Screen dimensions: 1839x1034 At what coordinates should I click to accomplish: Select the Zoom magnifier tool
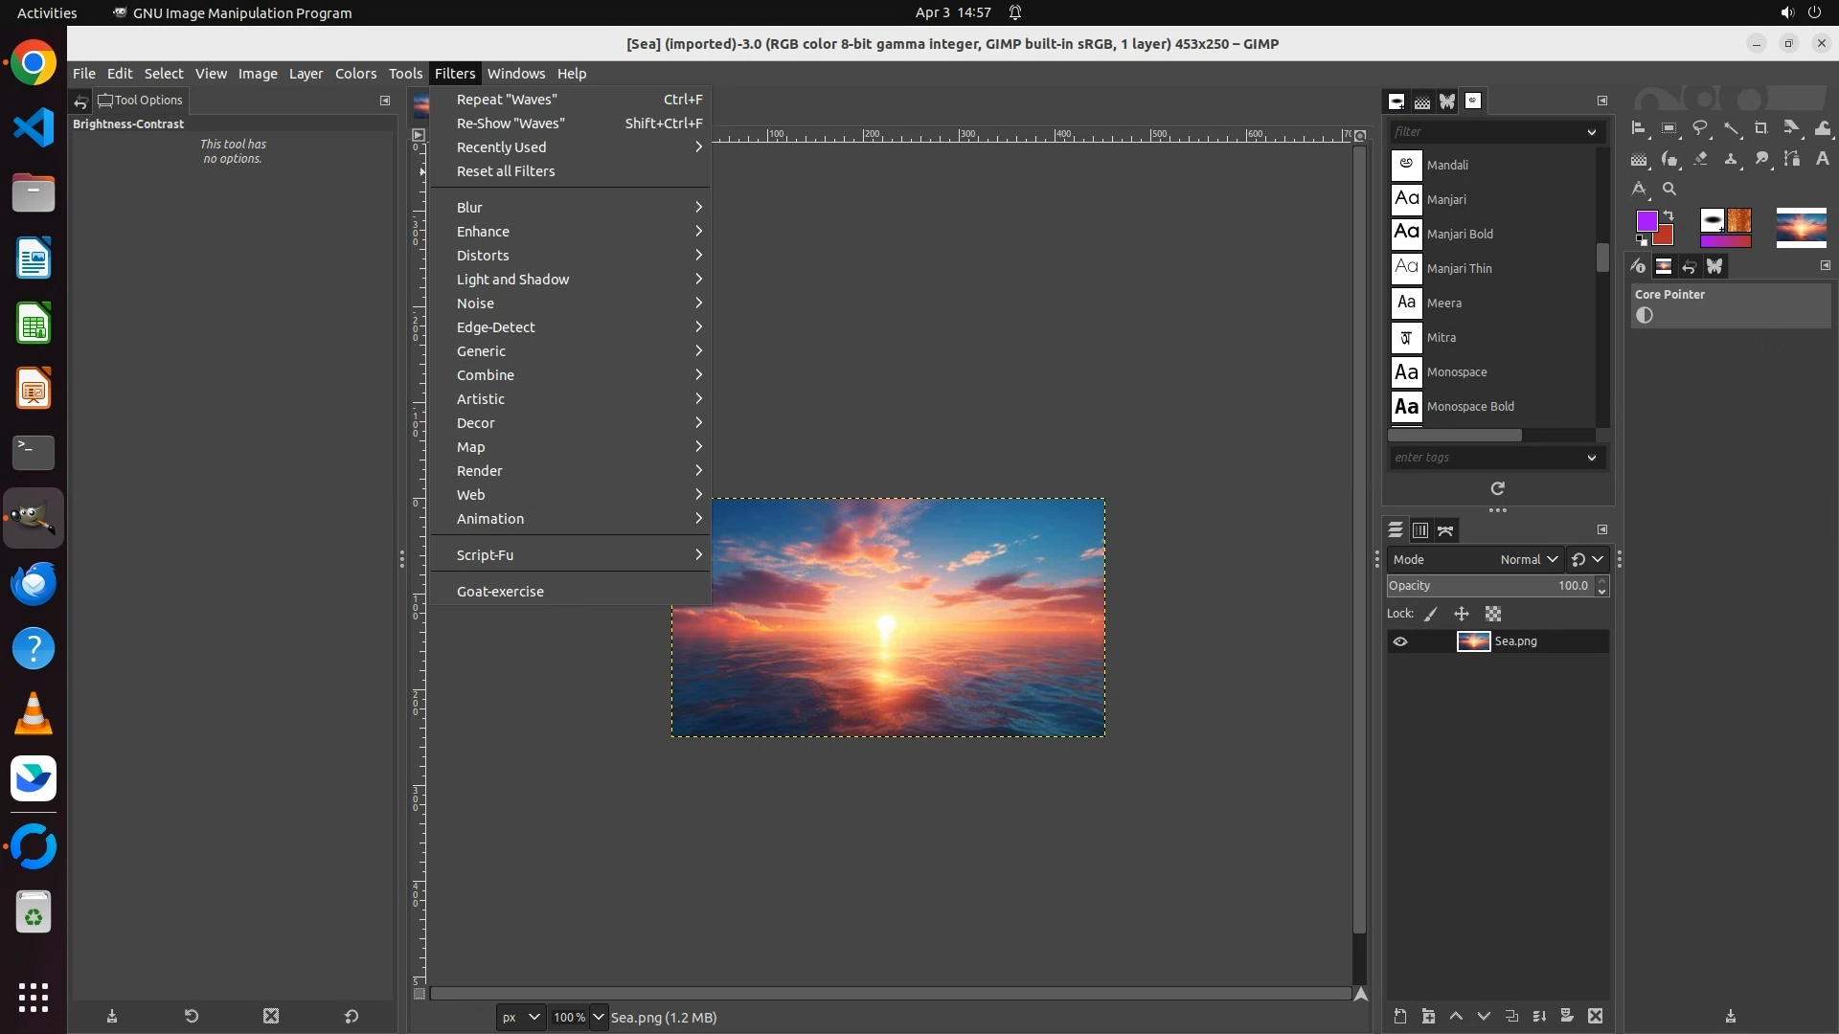click(x=1669, y=190)
